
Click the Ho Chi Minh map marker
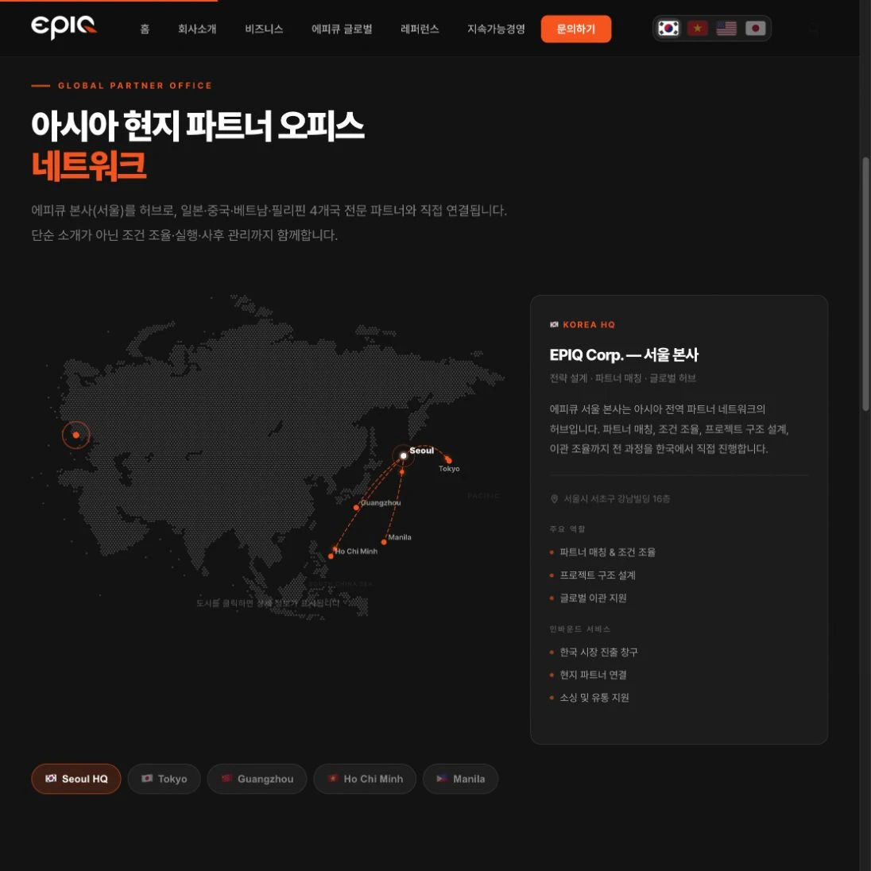(331, 556)
